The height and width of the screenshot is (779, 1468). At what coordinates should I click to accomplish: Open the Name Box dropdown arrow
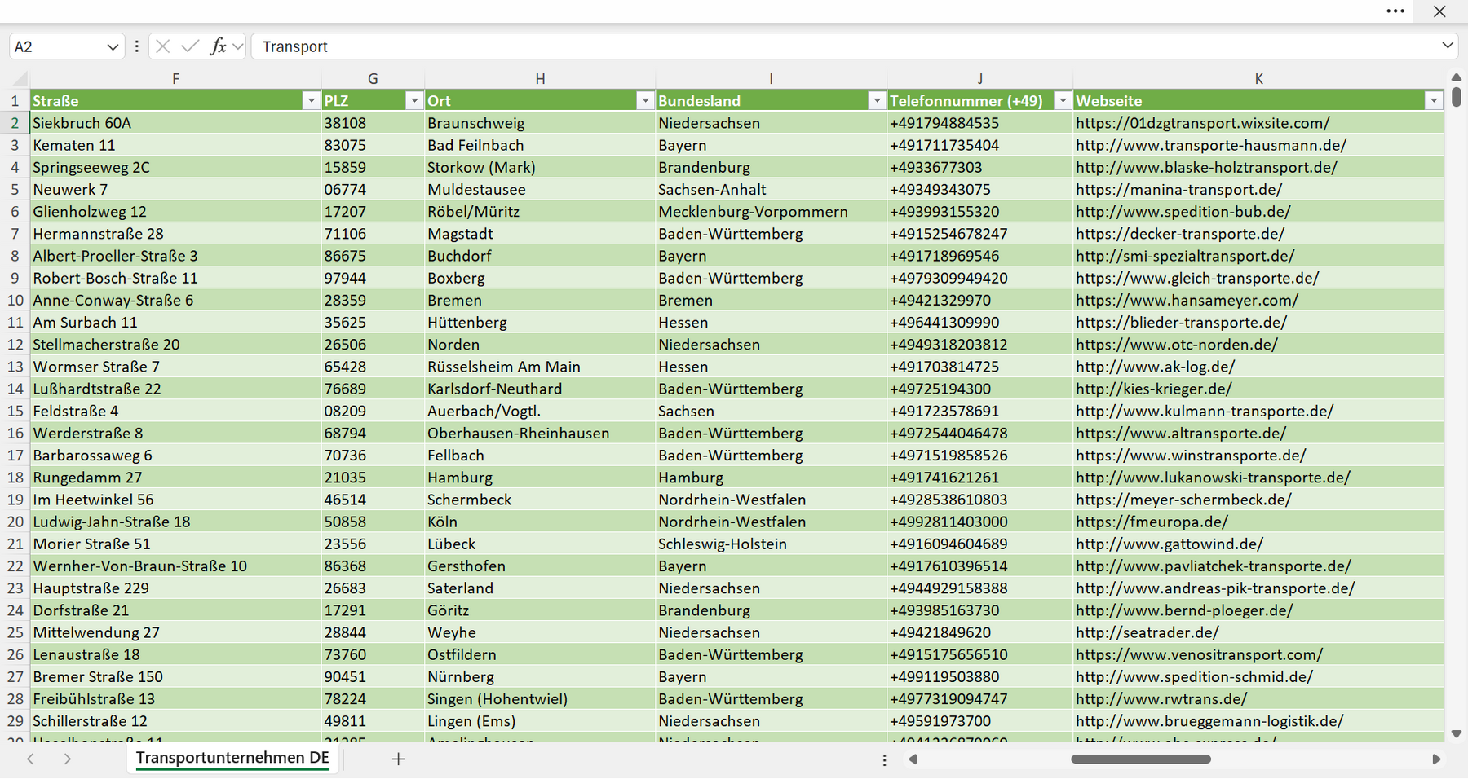coord(113,47)
